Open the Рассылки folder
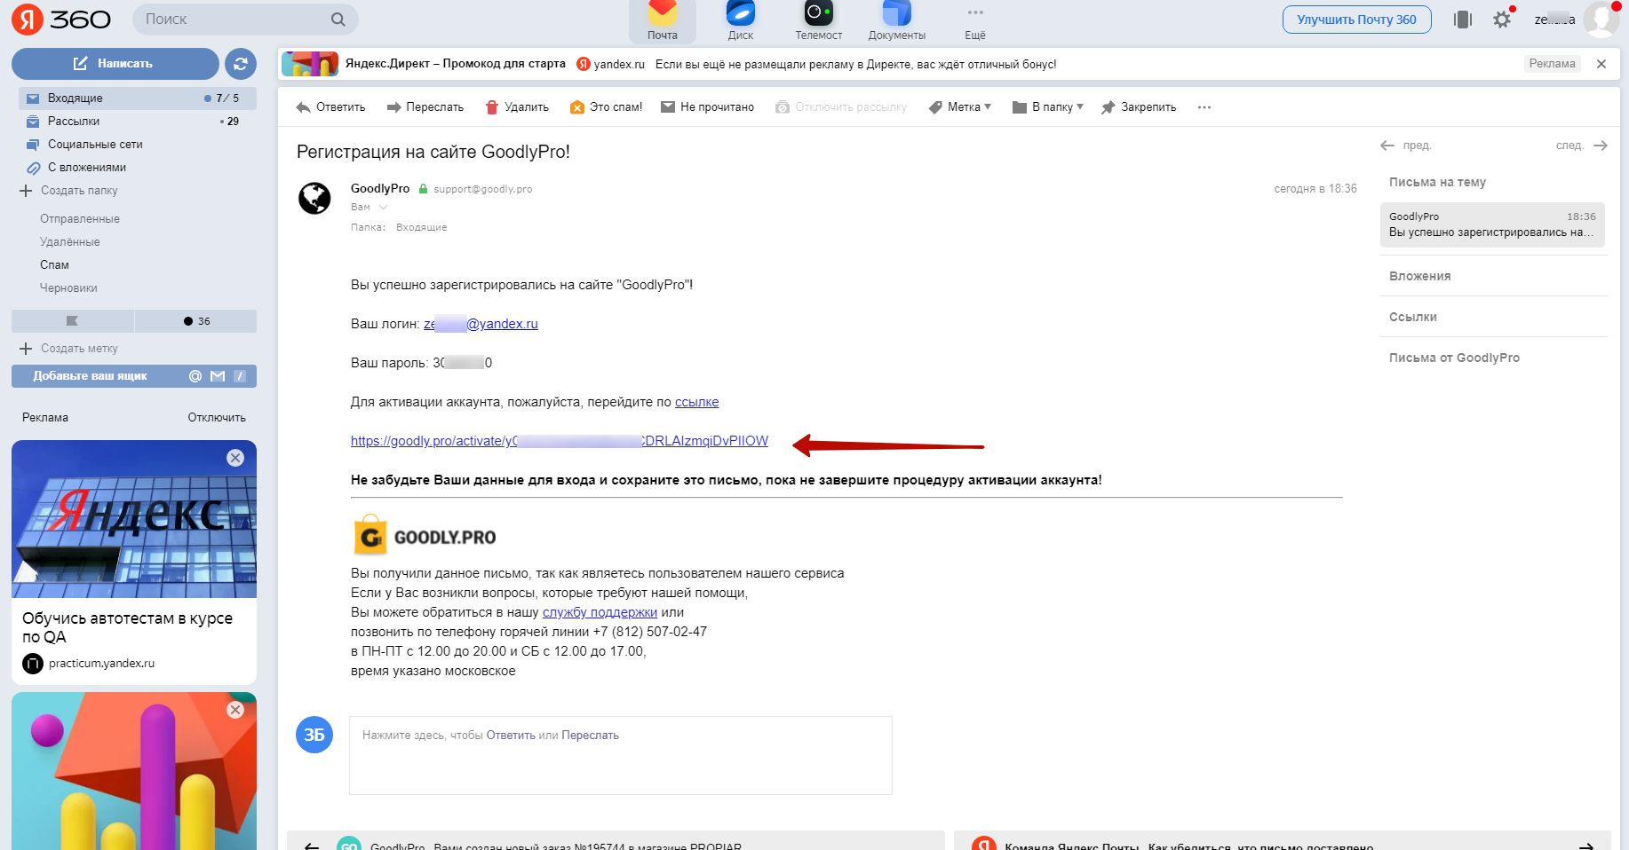This screenshot has width=1629, height=850. click(138, 122)
